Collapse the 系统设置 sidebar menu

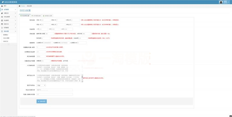tap(16, 31)
